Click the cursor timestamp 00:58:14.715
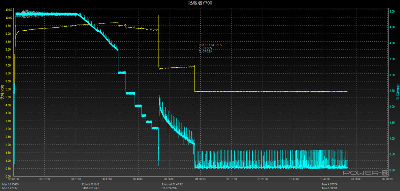Screen dimensions: 400x191 (210, 45)
